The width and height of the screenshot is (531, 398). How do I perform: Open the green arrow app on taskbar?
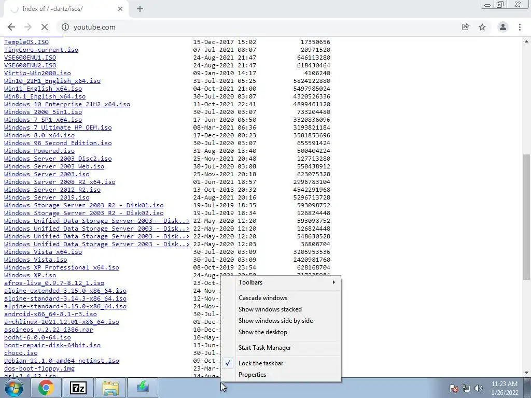[143, 388]
